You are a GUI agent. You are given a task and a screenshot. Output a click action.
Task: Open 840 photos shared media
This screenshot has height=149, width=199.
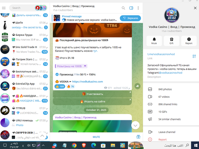[x=171, y=89]
